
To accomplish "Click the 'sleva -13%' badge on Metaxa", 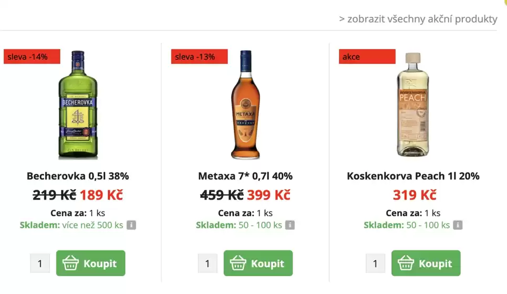I will 200,57.
